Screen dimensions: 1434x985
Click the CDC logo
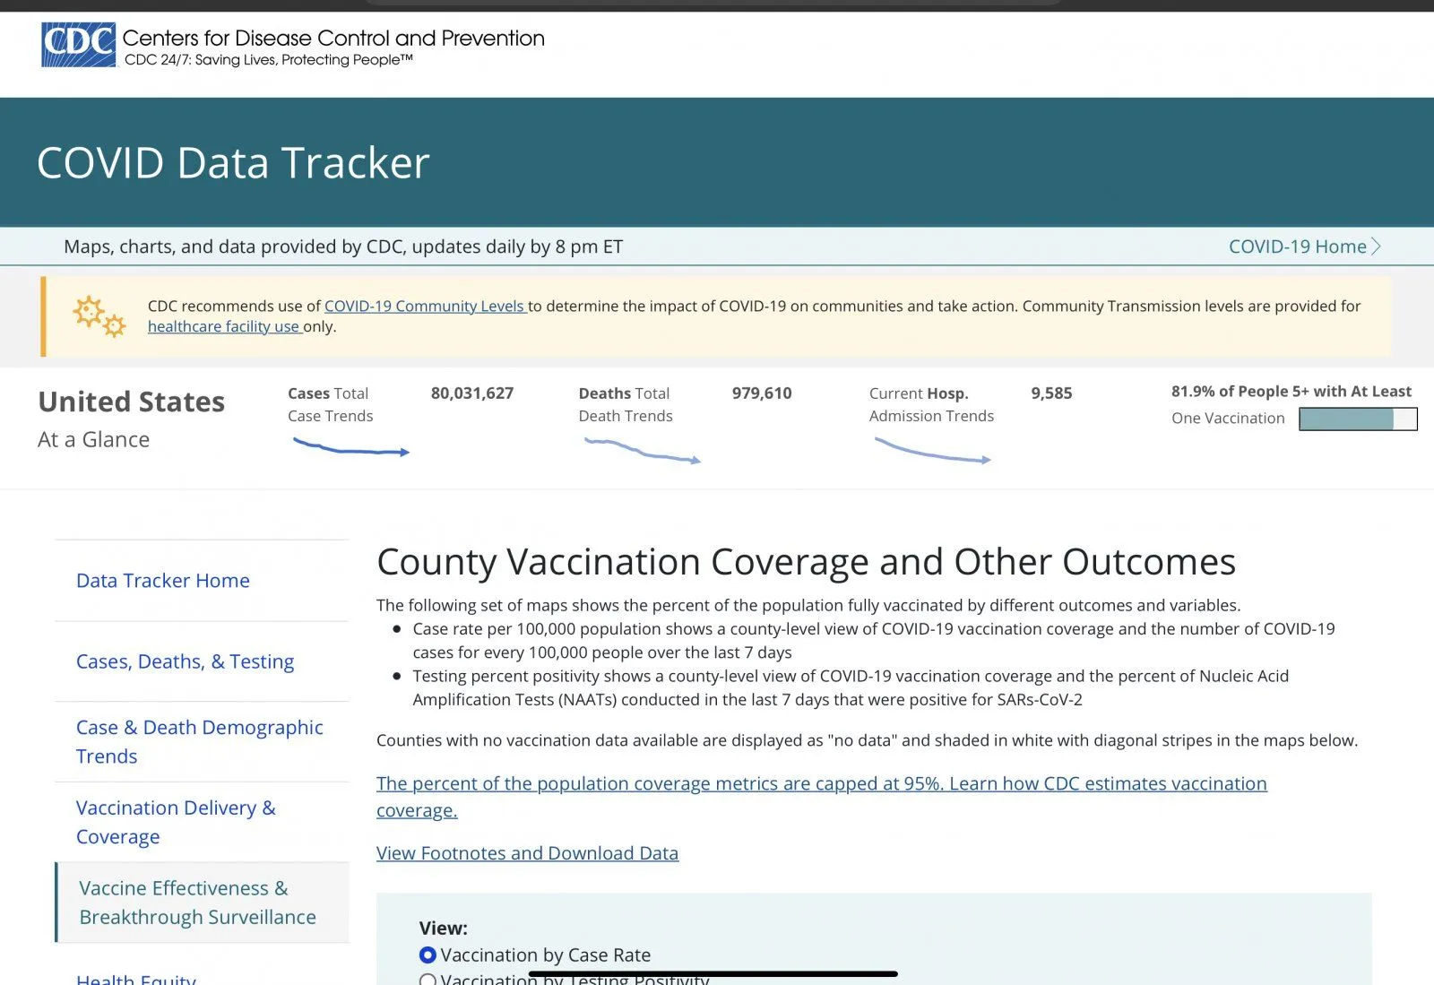click(79, 45)
